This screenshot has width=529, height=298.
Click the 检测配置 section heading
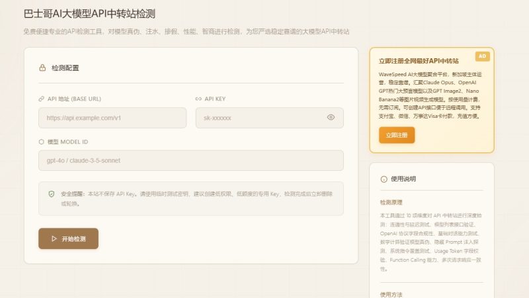pos(65,68)
